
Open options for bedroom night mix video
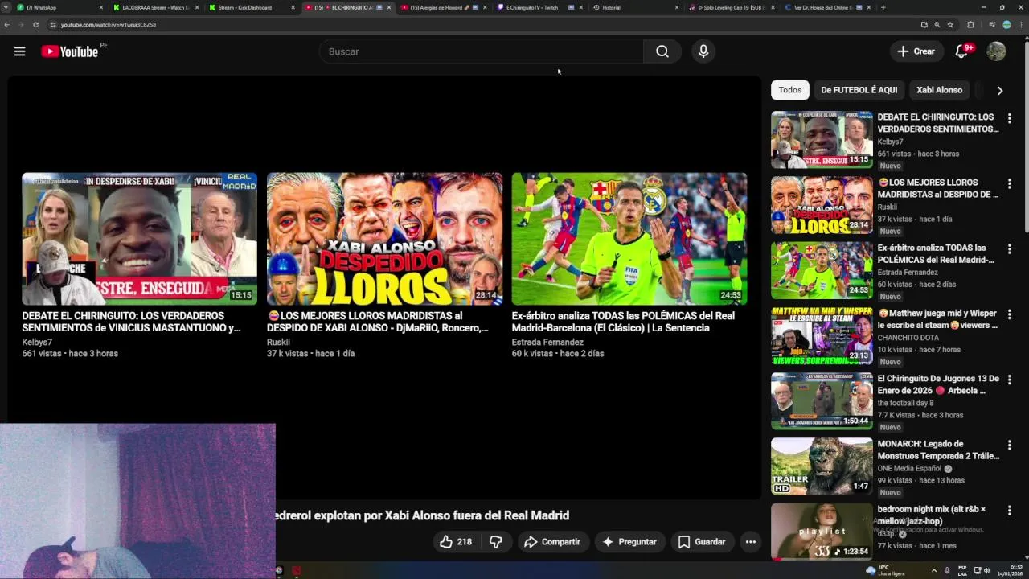click(1009, 511)
